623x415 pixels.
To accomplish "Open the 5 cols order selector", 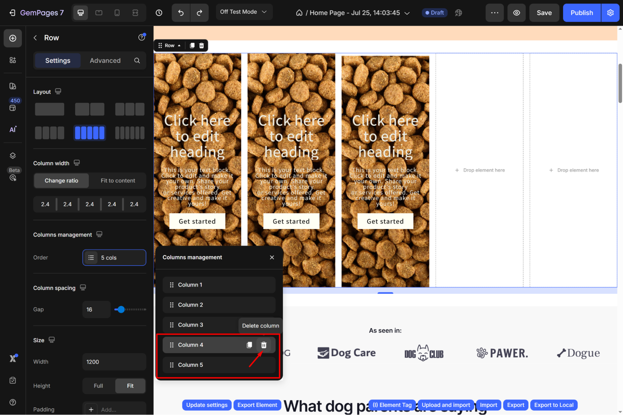I will (114, 257).
